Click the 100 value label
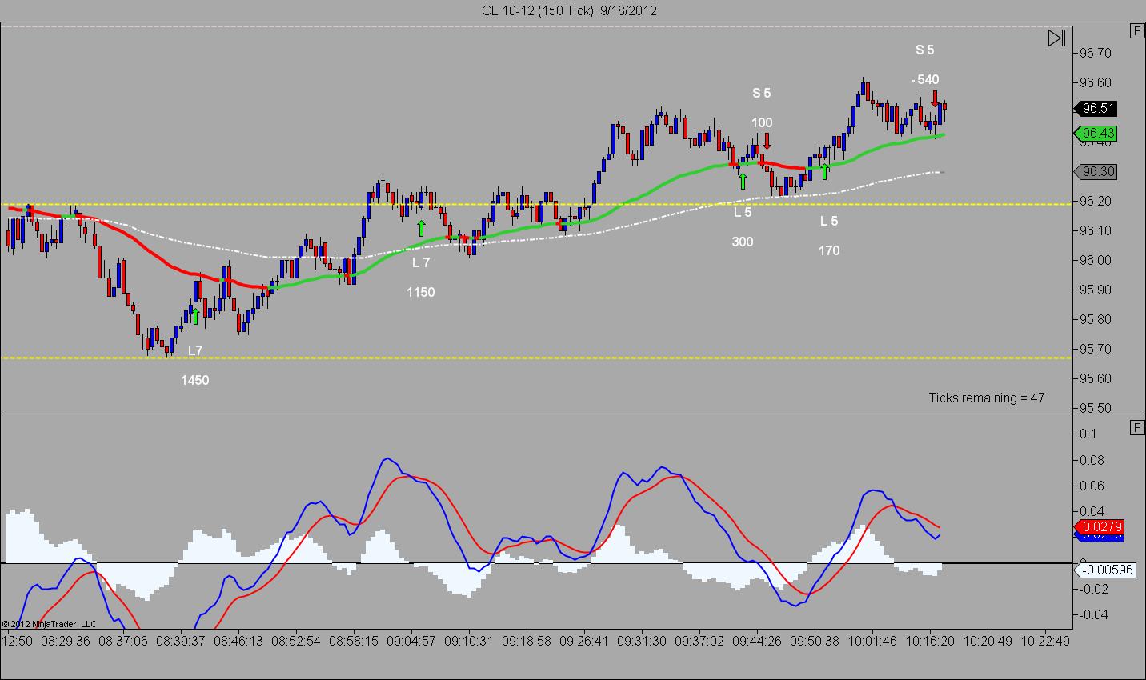Screen dimensions: 1146x680 click(762, 122)
